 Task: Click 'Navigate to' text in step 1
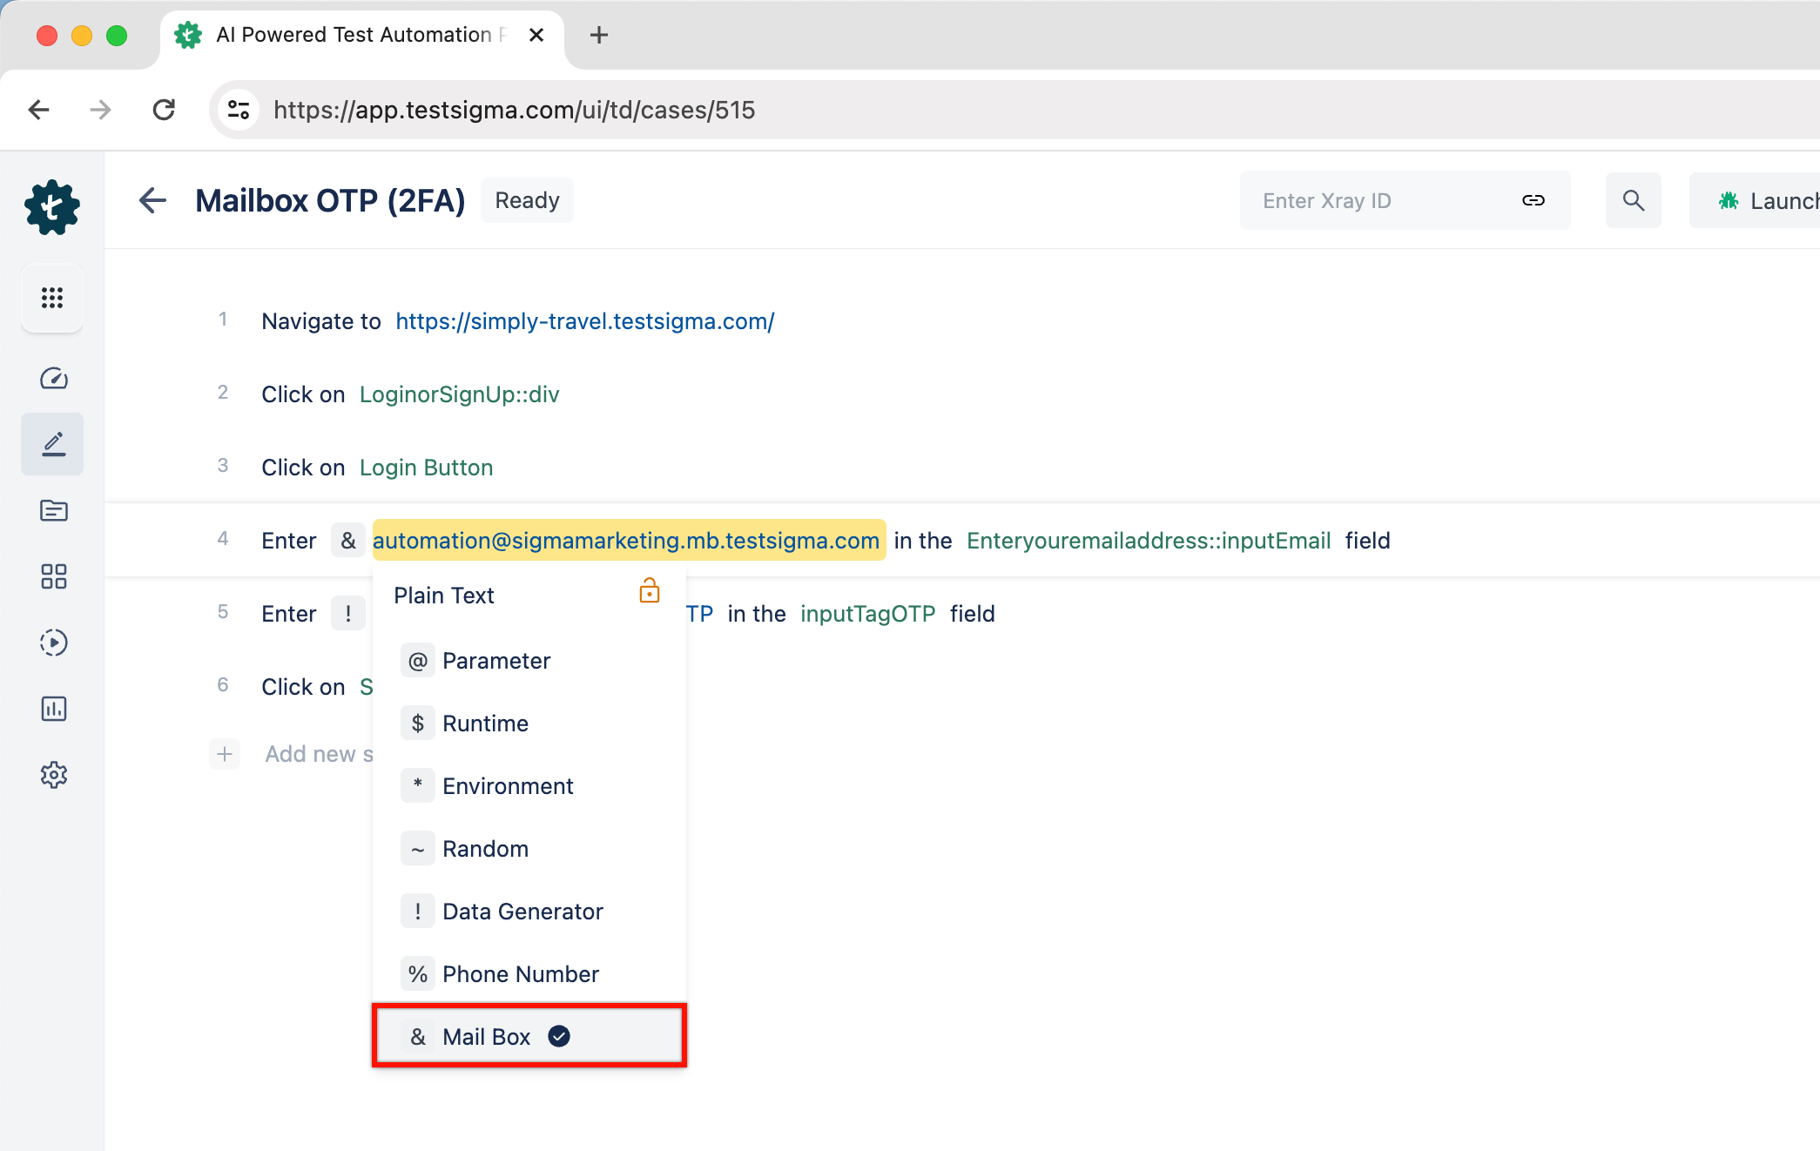tap(321, 321)
